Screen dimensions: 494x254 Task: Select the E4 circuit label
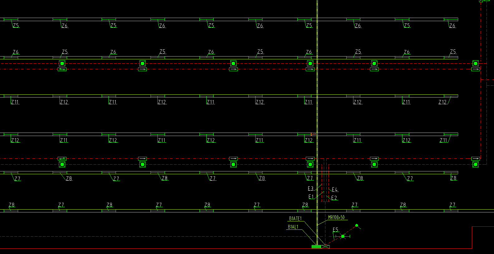tap(335, 189)
